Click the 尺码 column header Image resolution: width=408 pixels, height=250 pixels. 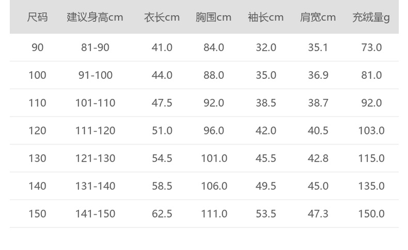(37, 17)
